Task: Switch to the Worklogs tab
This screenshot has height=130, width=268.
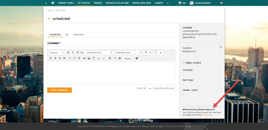Action: (x=78, y=35)
